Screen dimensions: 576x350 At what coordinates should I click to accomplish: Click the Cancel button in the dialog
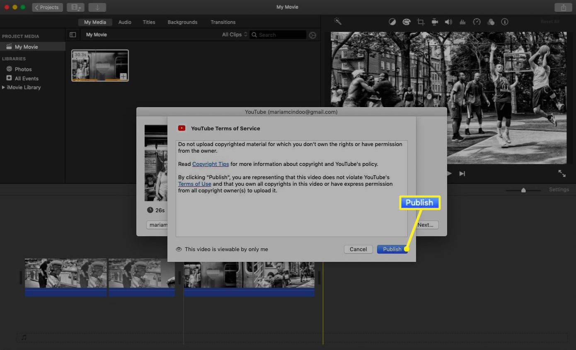pyautogui.click(x=358, y=249)
